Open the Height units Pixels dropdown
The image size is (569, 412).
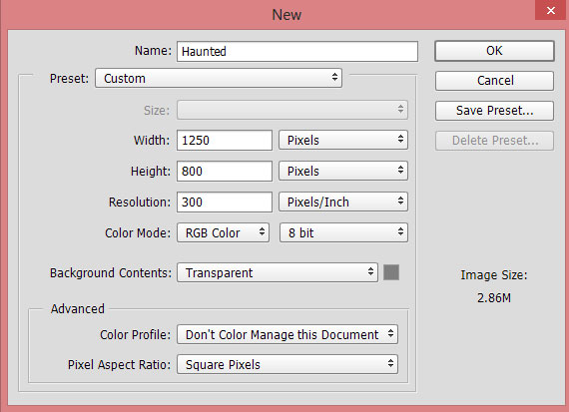click(x=343, y=171)
